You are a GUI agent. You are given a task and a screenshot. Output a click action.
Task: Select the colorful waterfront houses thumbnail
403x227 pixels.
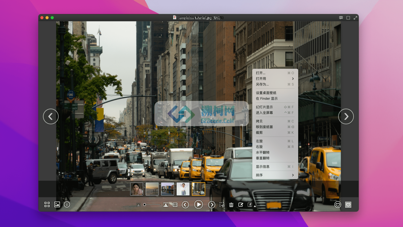167,189
